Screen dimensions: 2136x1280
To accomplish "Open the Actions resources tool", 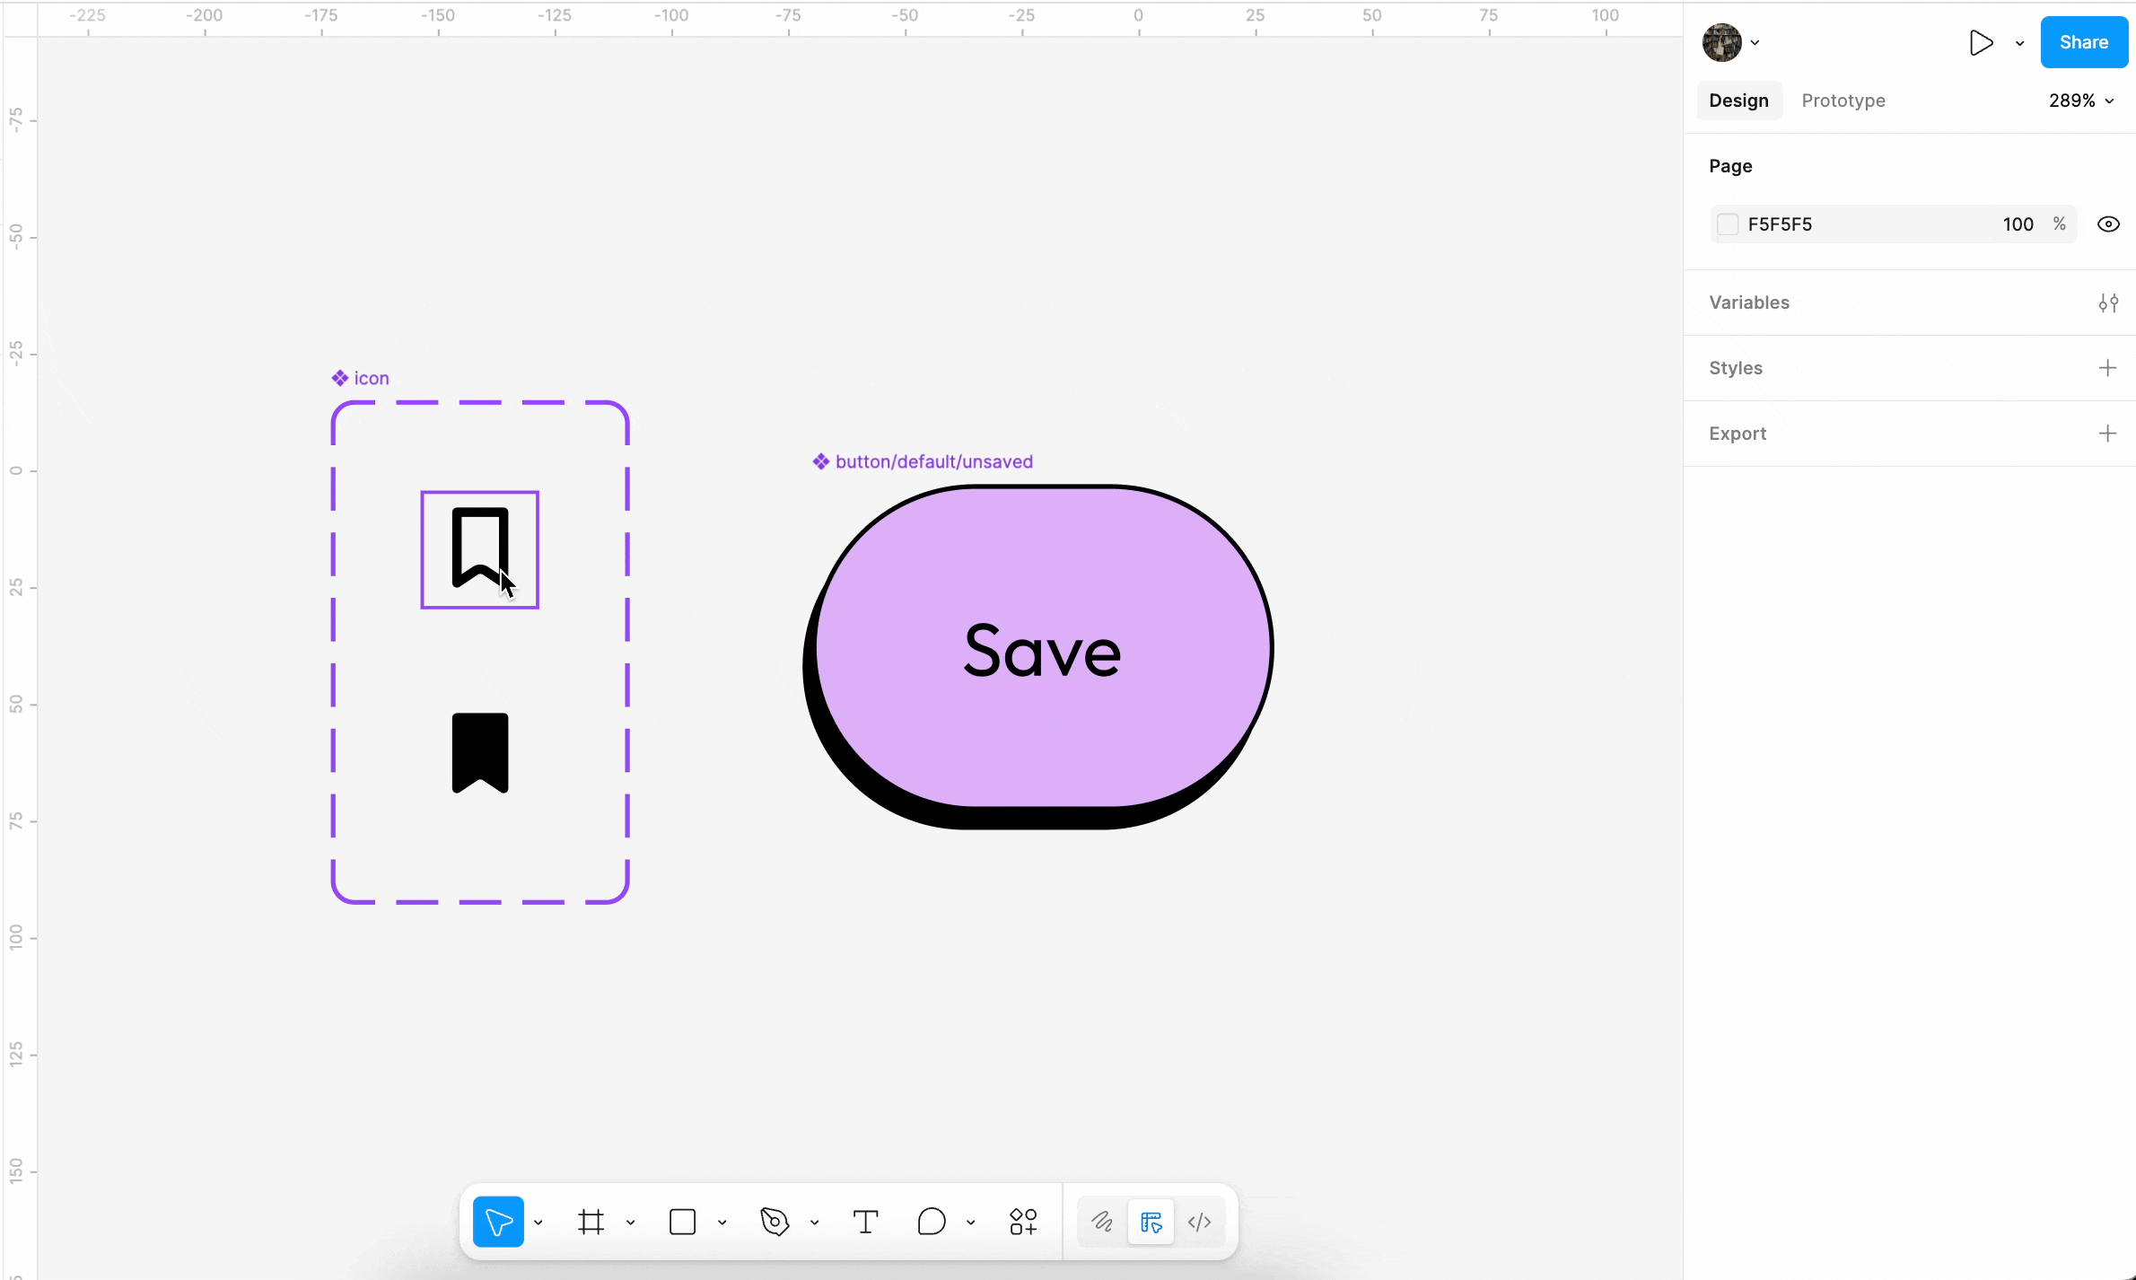I will pos(1023,1222).
